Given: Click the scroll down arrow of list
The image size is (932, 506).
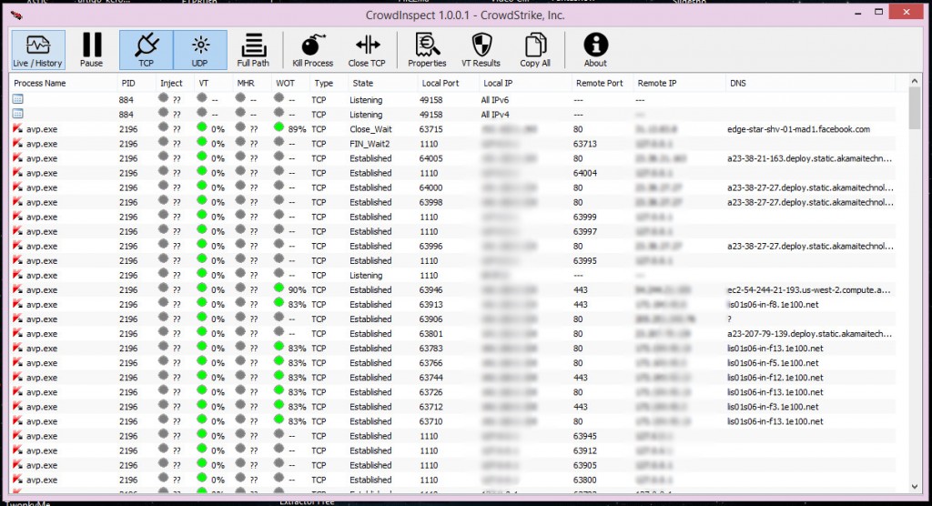Looking at the screenshot, I should 914,486.
